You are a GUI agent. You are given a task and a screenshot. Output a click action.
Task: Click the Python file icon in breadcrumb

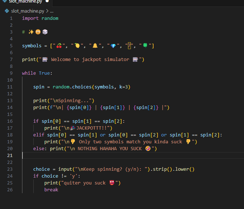pyautogui.click(x=7, y=11)
